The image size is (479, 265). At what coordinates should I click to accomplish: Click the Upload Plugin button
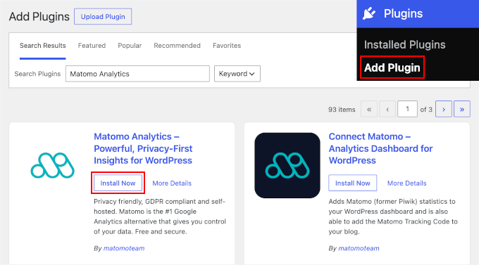103,16
